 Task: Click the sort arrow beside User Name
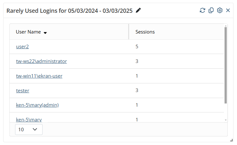pos(45,32)
